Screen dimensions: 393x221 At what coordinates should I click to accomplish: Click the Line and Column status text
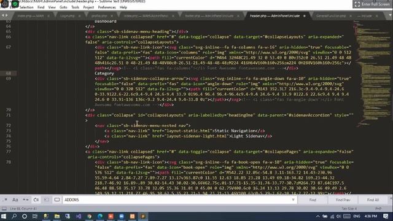pyautogui.click(x=23, y=209)
